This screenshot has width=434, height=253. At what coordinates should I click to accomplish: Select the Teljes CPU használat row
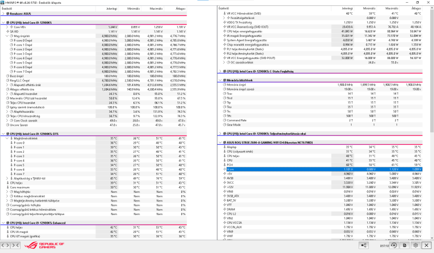[93, 103]
